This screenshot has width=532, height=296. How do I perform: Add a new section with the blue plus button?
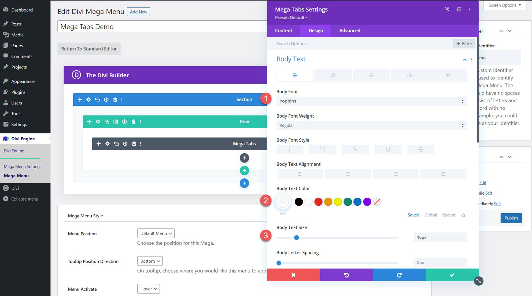pyautogui.click(x=244, y=183)
